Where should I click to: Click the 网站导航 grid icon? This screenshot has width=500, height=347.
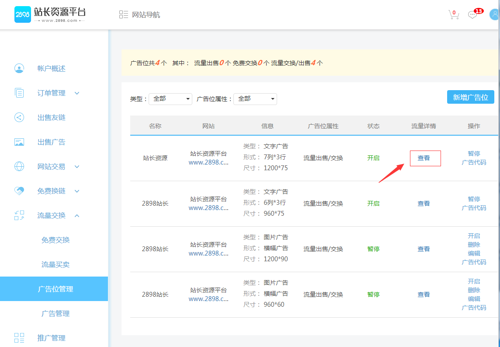click(123, 15)
